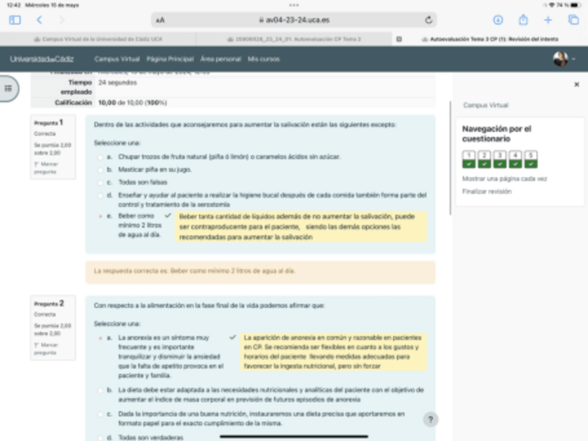Select option e Beber como mínimo 2 litros
Screen dimensions: 588x441
coord(100,216)
